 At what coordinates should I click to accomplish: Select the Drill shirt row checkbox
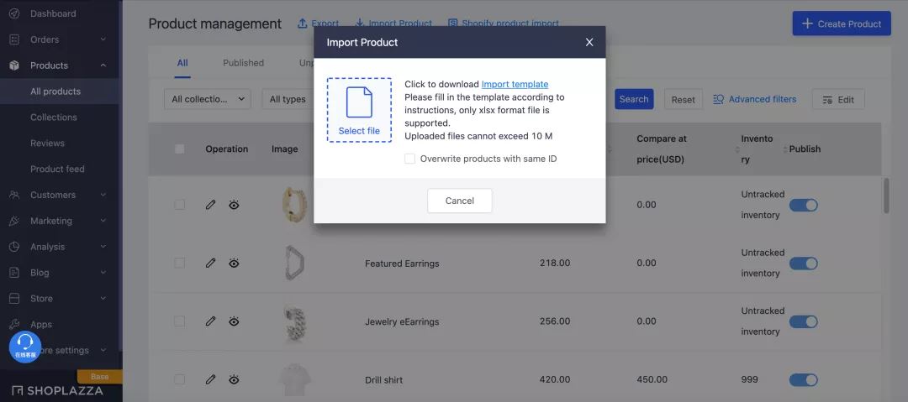point(180,379)
